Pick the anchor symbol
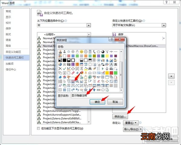Viewport: 181px width, 145px height. pyautogui.click(x=107, y=69)
